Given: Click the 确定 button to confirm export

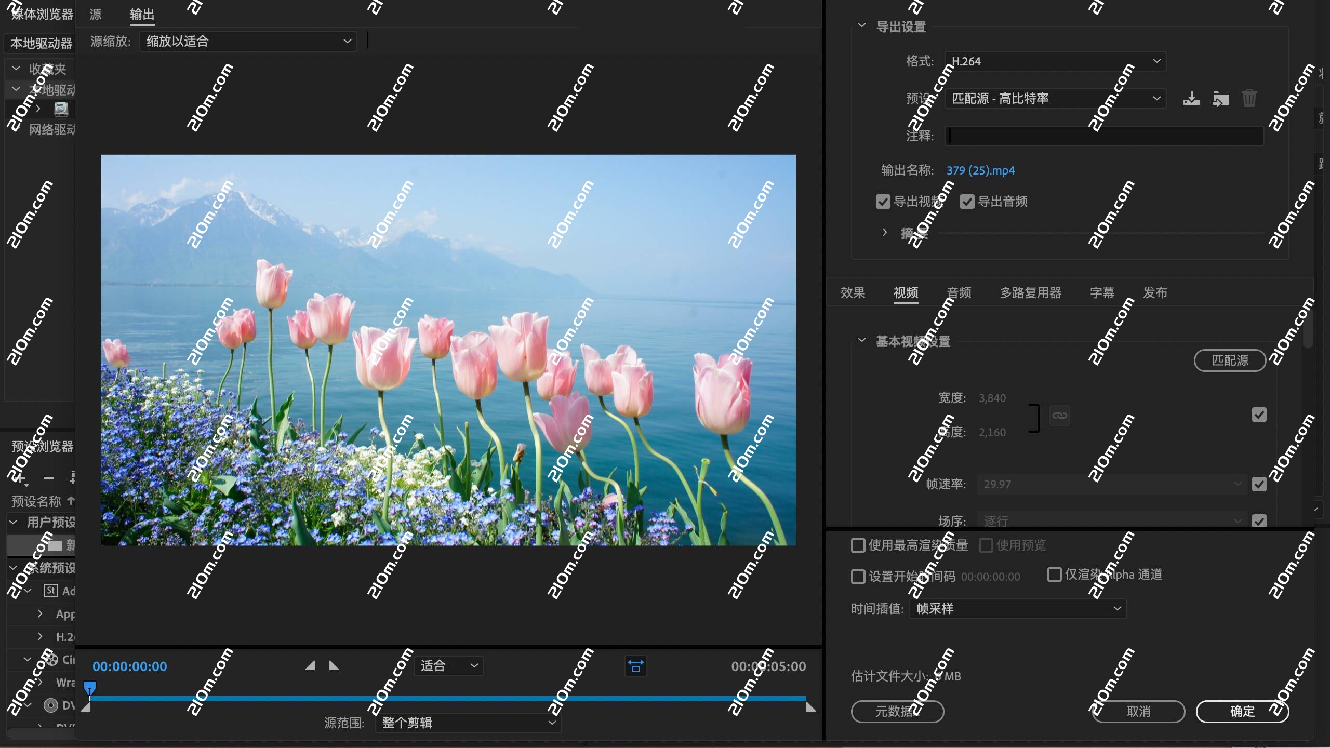Looking at the screenshot, I should click(1243, 711).
